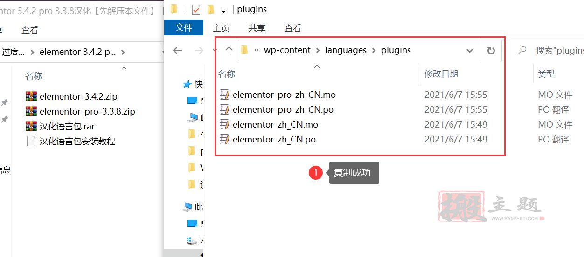Click the date of elementor-pro-zh_CN.mo row
Screen dimensions: 584x257
tap(456, 95)
